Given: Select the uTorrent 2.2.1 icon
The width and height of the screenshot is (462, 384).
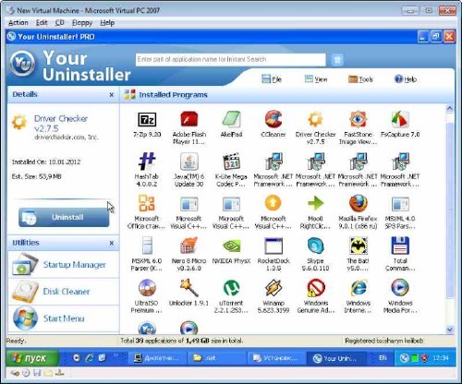Looking at the screenshot, I should (x=231, y=288).
